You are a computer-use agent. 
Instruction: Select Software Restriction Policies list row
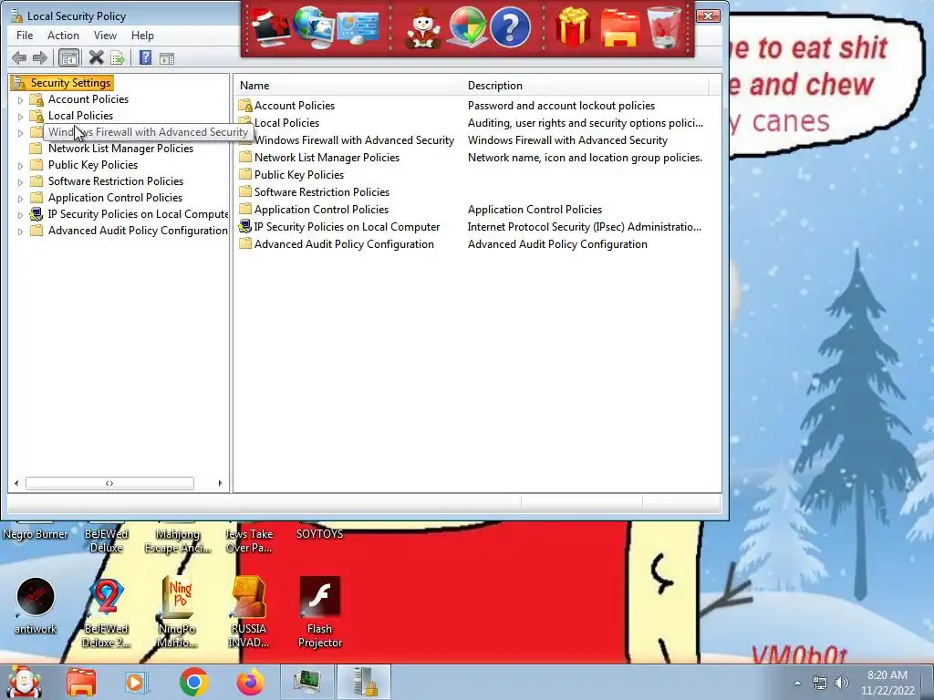tap(476, 191)
